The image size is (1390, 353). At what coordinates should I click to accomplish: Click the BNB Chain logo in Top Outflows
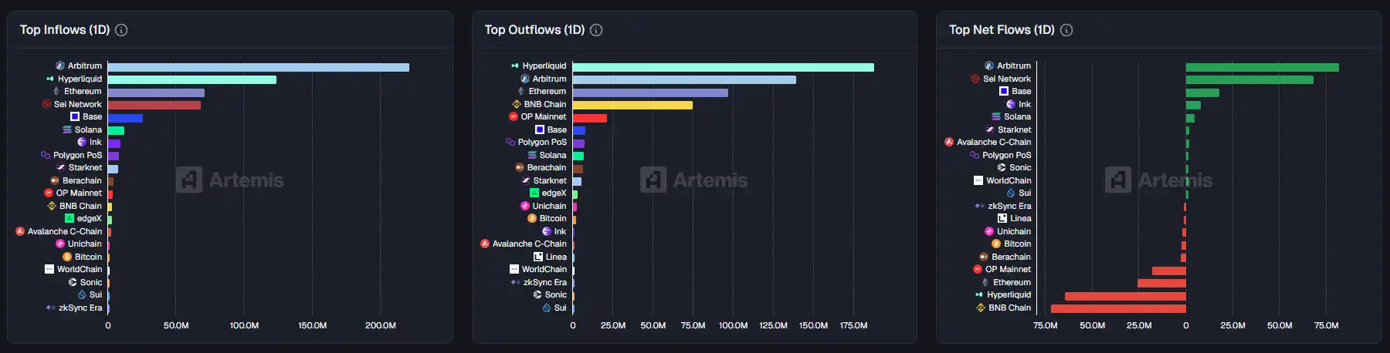point(517,104)
